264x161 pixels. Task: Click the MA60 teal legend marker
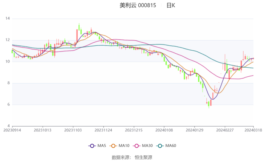point(160,146)
